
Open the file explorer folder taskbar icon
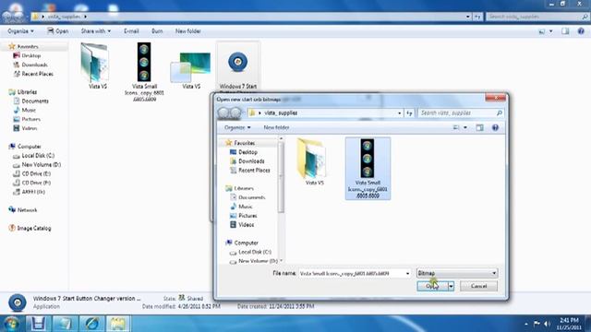pos(118,324)
